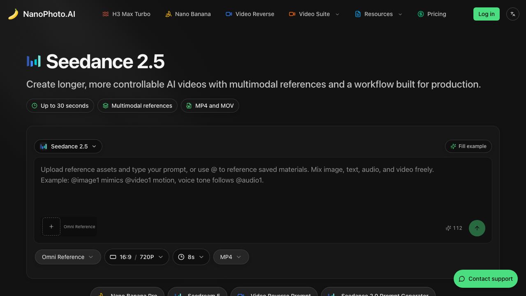This screenshot has height=296, width=526.
Task: Add a reference asset with the plus box
Action: (x=51, y=227)
